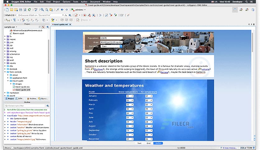Open the Validate options dropdown arrow

coord(79,15)
